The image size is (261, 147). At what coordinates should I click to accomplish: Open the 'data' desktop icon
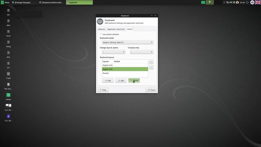coord(8,23)
